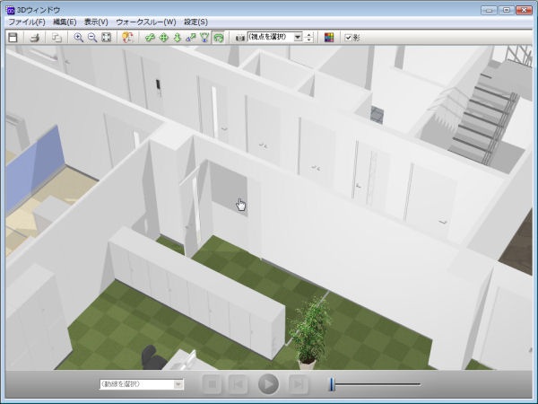The width and height of the screenshot is (538, 404).
Task: Open the 動線を選択 path dropdown
Action: [x=178, y=384]
